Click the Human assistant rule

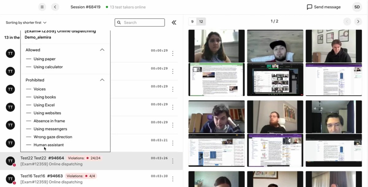coord(48,145)
